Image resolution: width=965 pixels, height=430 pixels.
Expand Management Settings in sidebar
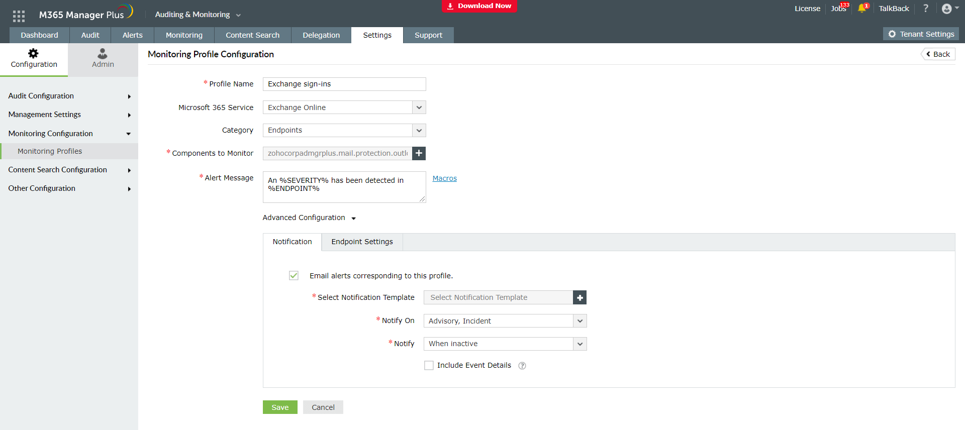pos(69,115)
